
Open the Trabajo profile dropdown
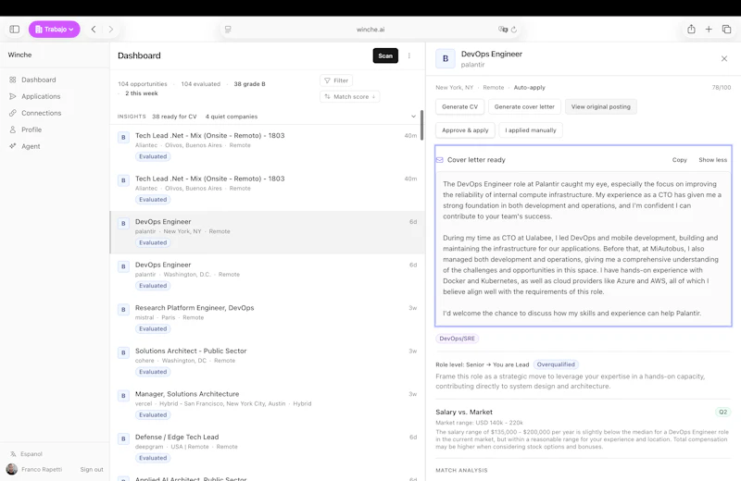[x=55, y=30]
